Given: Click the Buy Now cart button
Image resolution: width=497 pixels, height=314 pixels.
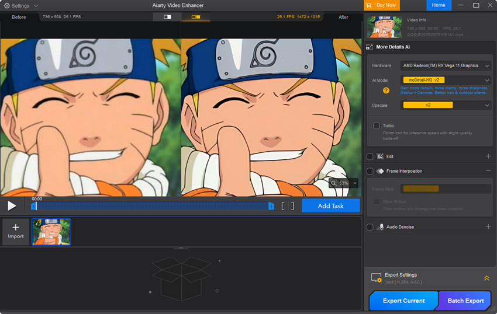Looking at the screenshot, I should click(x=382, y=5).
